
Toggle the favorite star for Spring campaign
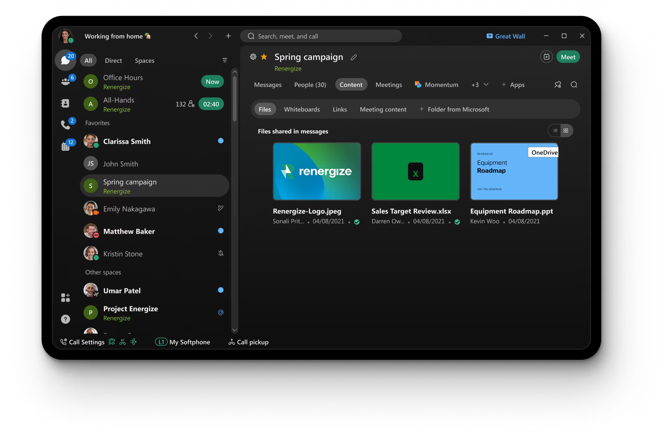coord(264,57)
